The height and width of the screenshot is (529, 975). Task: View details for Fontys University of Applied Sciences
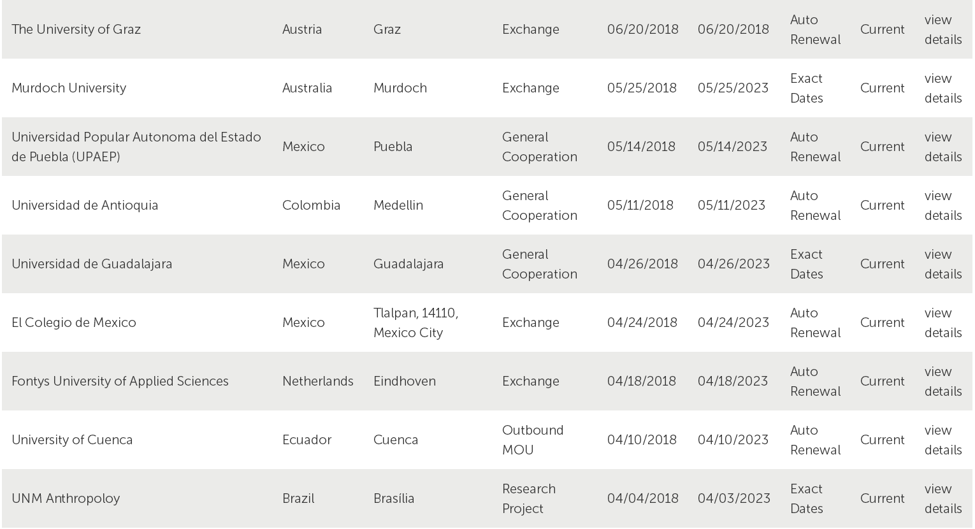point(942,381)
